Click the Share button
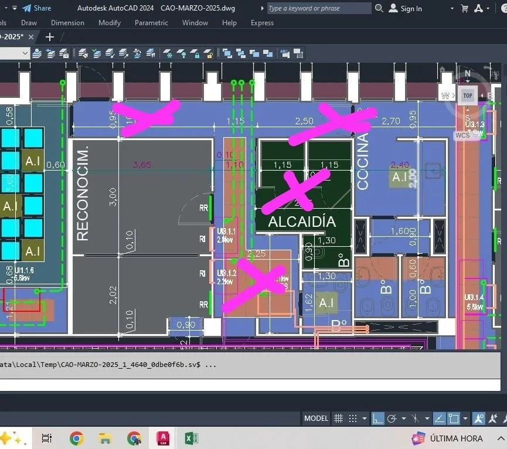The image size is (507, 449). pos(36,8)
